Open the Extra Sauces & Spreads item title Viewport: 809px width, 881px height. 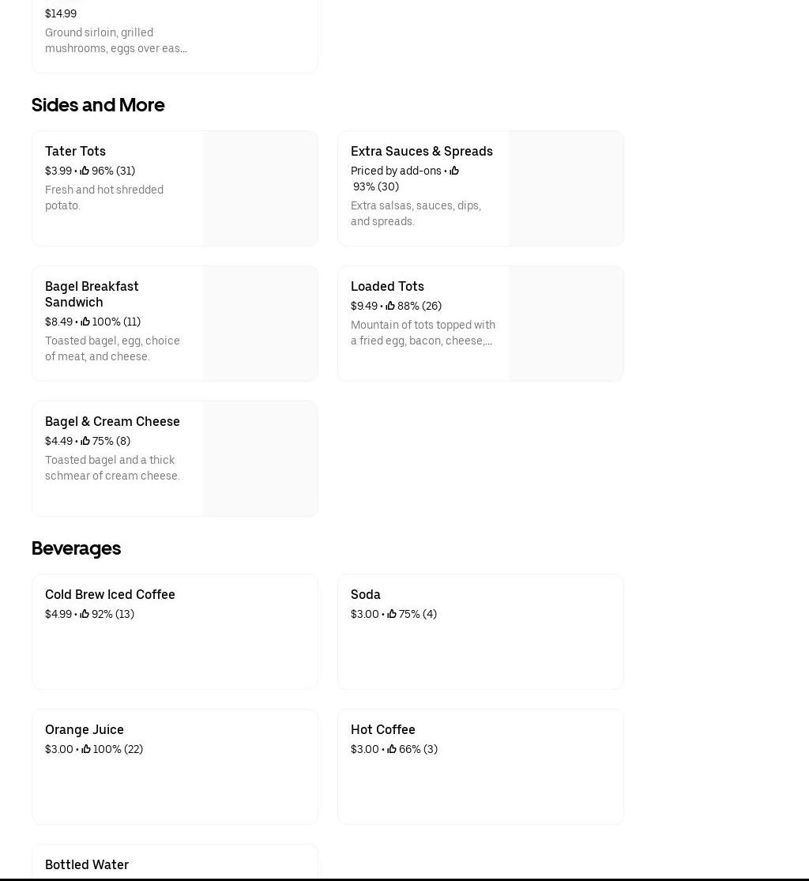click(421, 151)
